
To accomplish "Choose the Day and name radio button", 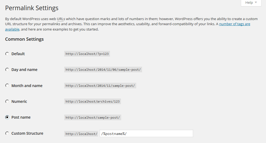I will [x=7, y=70].
